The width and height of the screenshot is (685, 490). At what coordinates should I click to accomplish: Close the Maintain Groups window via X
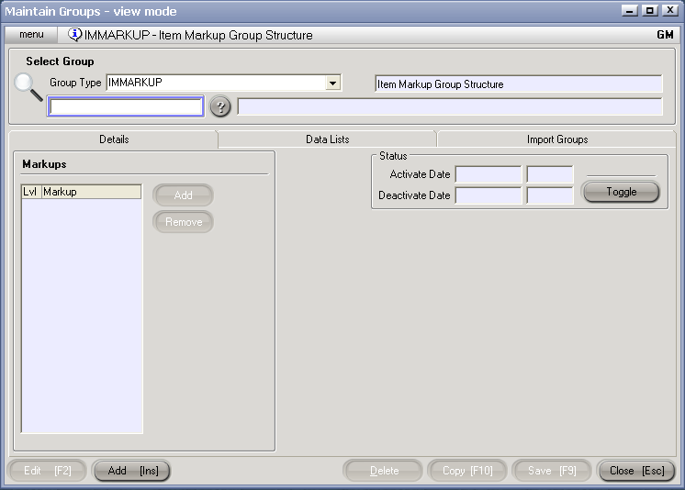pos(669,10)
